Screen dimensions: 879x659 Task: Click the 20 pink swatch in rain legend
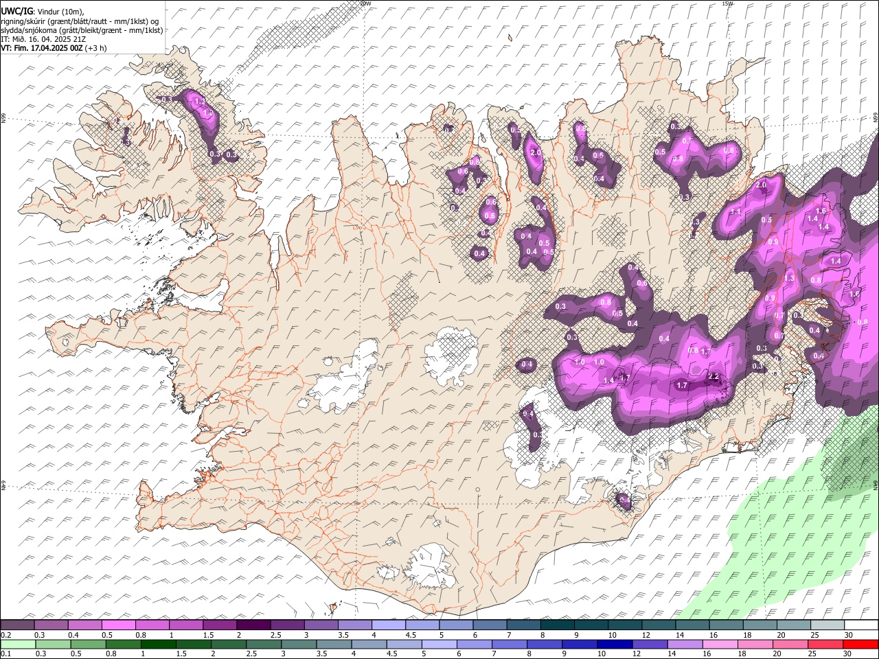click(790, 644)
